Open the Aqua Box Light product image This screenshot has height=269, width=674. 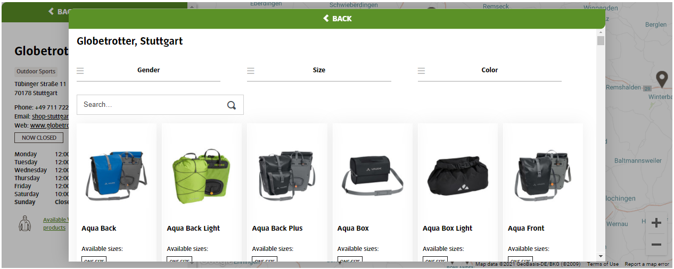point(457,176)
